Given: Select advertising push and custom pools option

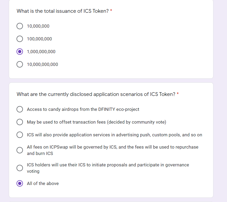Looking at the screenshot, I should point(20,135).
